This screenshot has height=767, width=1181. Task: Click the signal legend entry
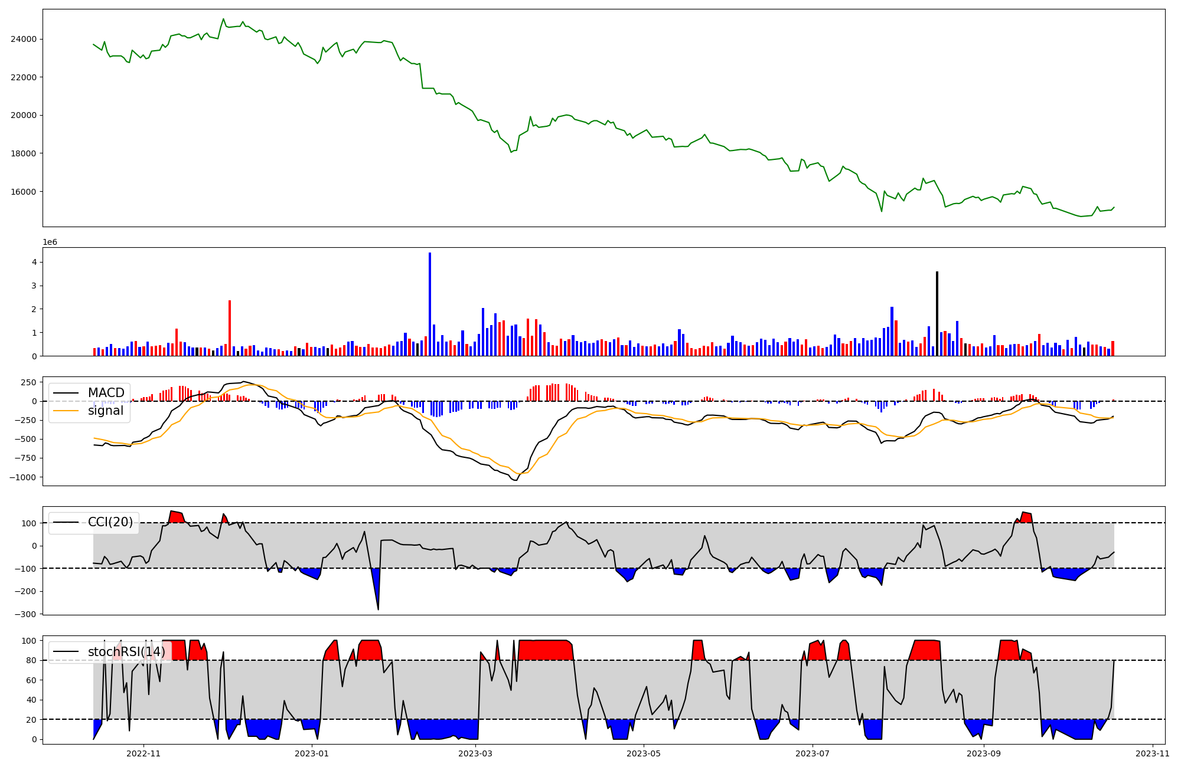click(x=106, y=411)
